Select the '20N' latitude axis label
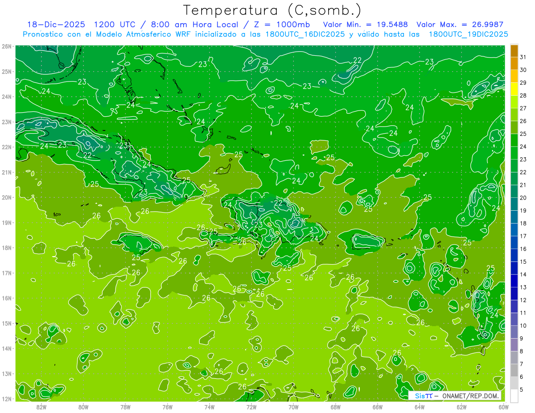 pyautogui.click(x=7, y=197)
